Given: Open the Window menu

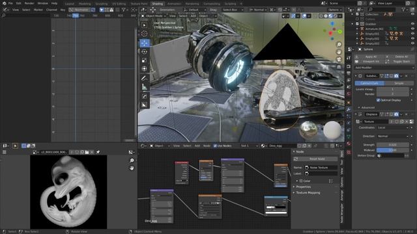Looking at the screenshot, I should coord(42,3).
